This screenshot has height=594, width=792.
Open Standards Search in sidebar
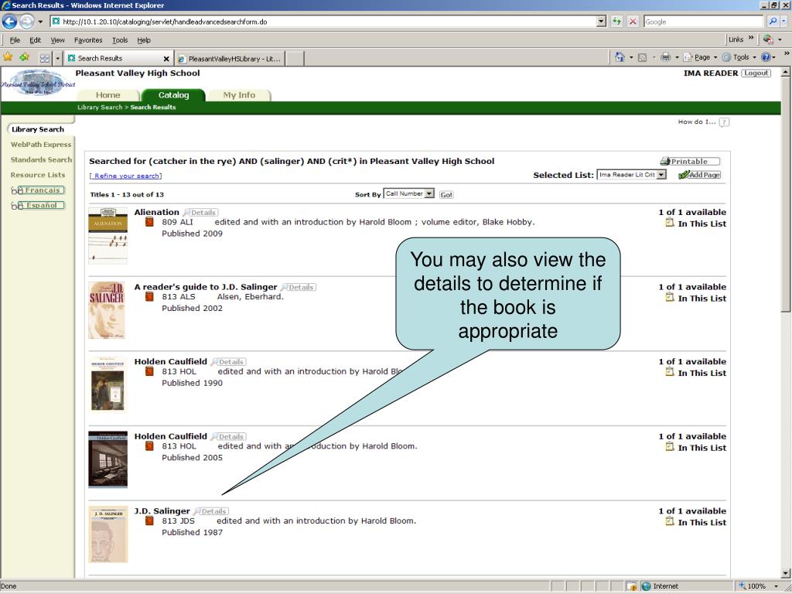pyautogui.click(x=42, y=159)
